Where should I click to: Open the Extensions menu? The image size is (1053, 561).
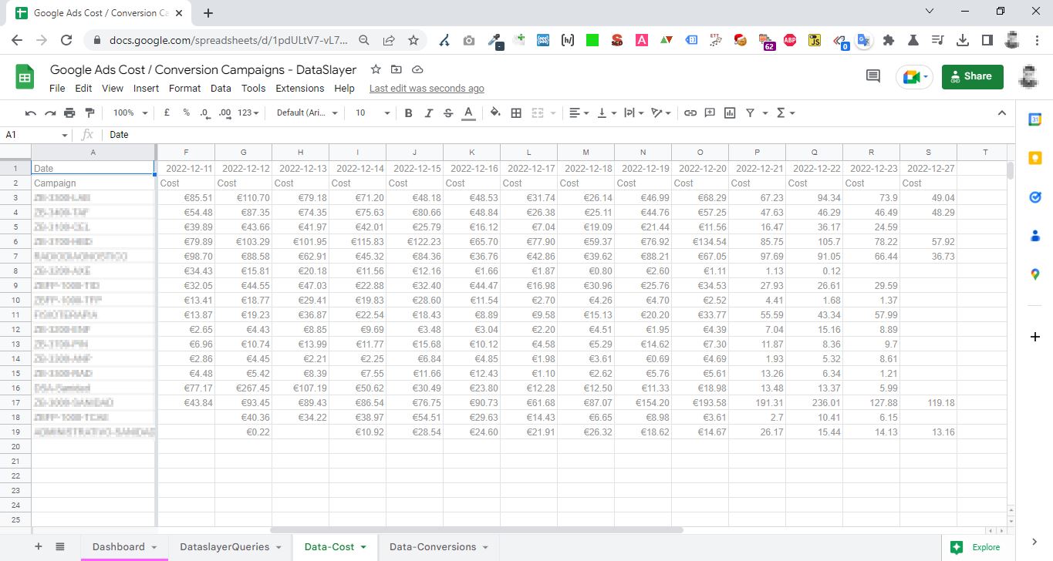[299, 88]
